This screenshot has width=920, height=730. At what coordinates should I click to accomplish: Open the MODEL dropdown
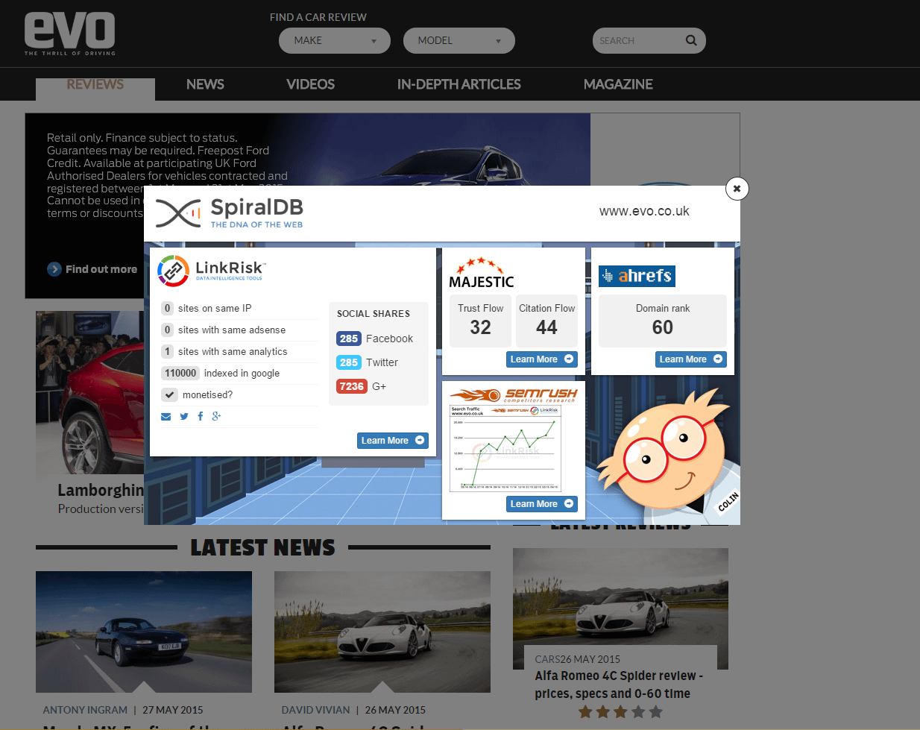pos(459,40)
